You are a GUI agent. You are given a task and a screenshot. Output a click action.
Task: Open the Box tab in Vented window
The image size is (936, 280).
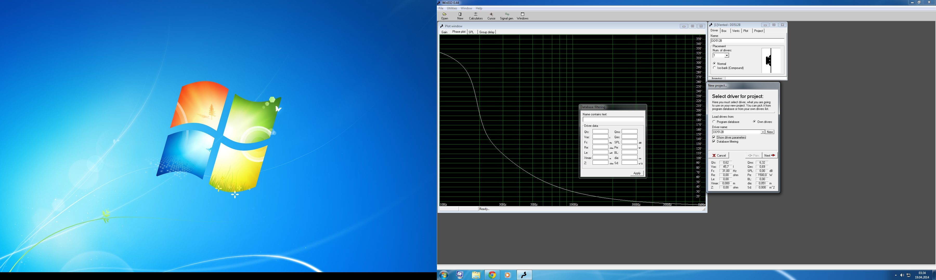(724, 31)
